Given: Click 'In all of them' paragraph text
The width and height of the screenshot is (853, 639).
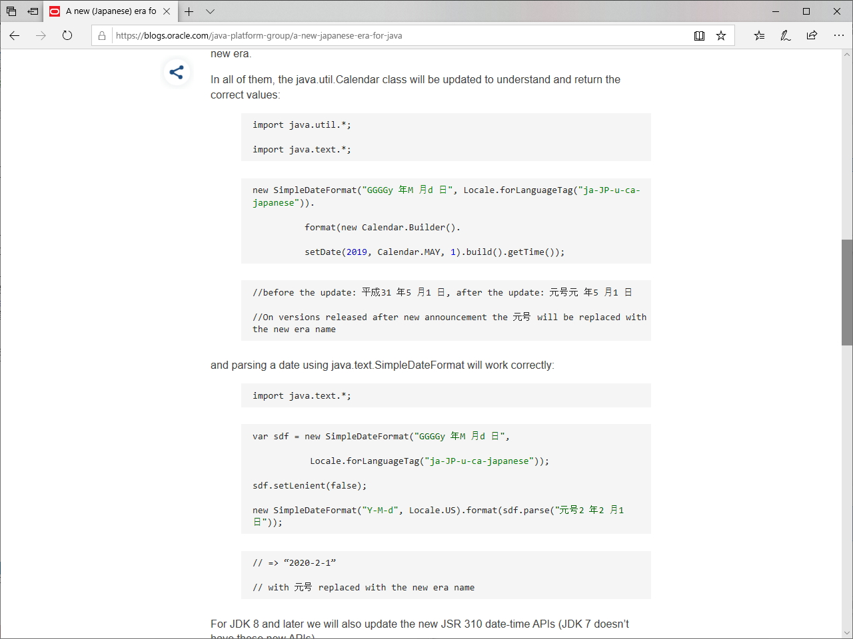Looking at the screenshot, I should tap(416, 87).
